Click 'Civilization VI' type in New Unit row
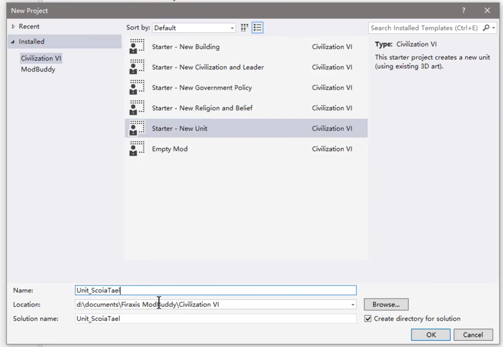Viewport: 503px width, 347px height. 332,128
